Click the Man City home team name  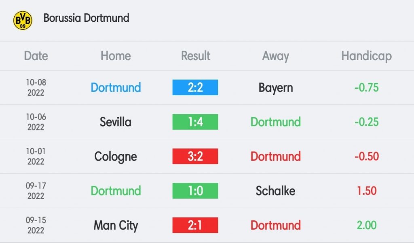[x=116, y=226]
